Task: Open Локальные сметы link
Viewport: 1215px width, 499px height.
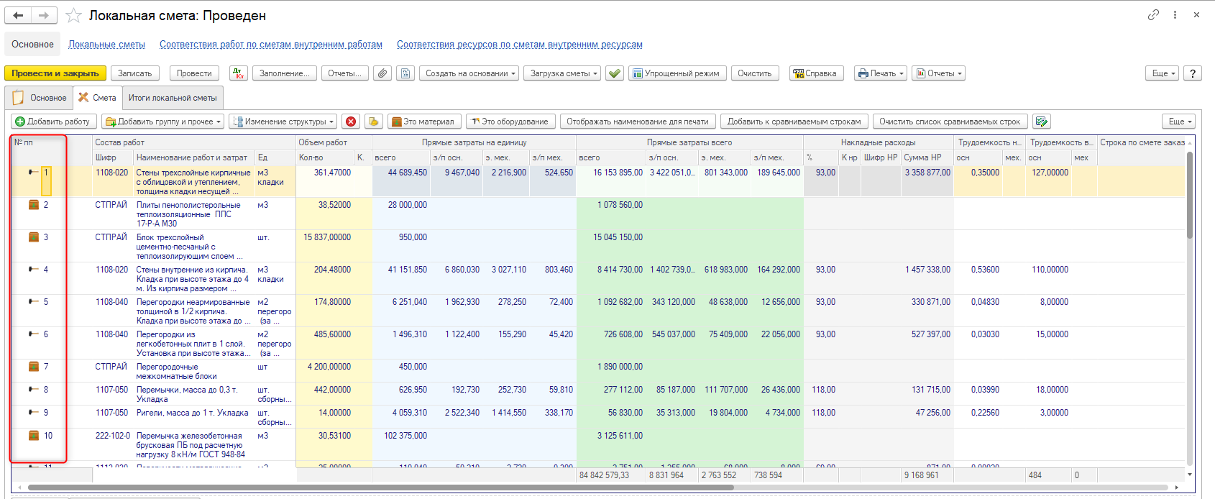Action: 106,45
